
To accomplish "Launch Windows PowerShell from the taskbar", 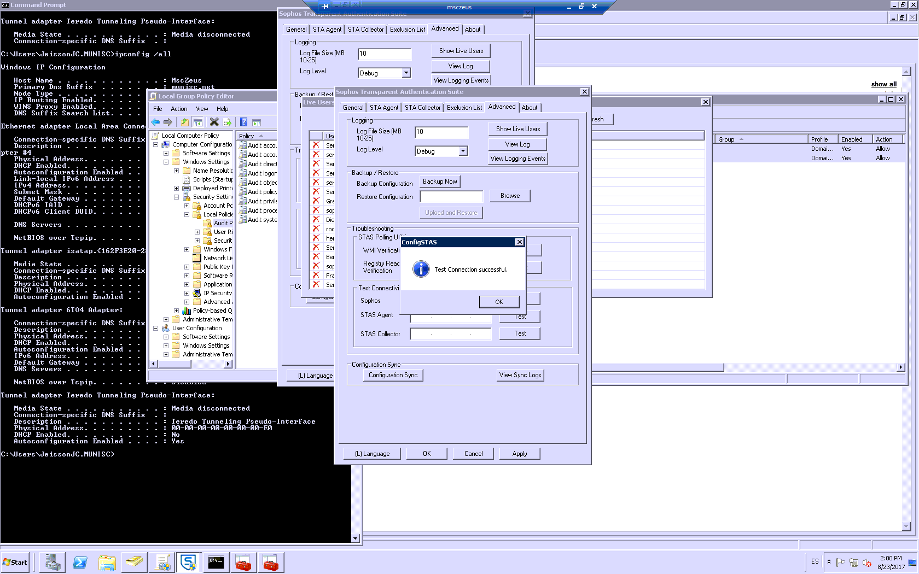I will pyautogui.click(x=80, y=562).
